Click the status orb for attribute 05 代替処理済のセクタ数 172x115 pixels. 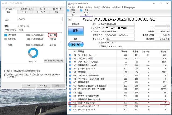tap(70, 65)
